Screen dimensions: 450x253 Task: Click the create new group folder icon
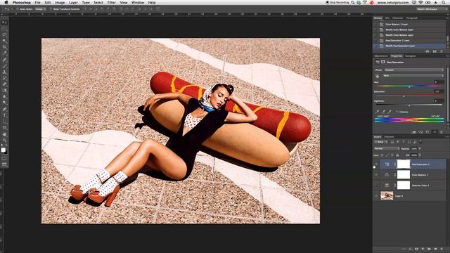430,249
